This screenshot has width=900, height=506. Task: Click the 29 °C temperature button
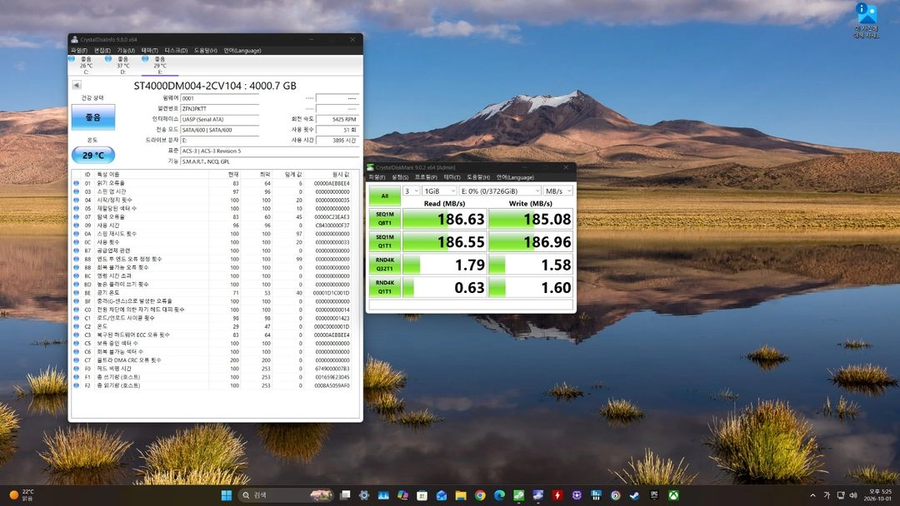pos(93,156)
